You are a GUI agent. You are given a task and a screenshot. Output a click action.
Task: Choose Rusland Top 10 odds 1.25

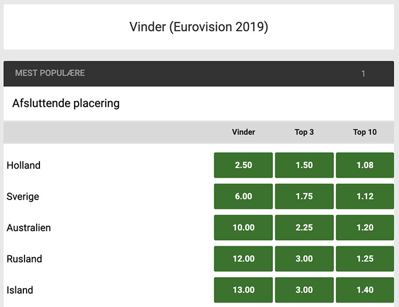(365, 259)
